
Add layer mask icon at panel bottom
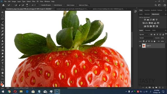pyautogui.click(x=150, y=87)
